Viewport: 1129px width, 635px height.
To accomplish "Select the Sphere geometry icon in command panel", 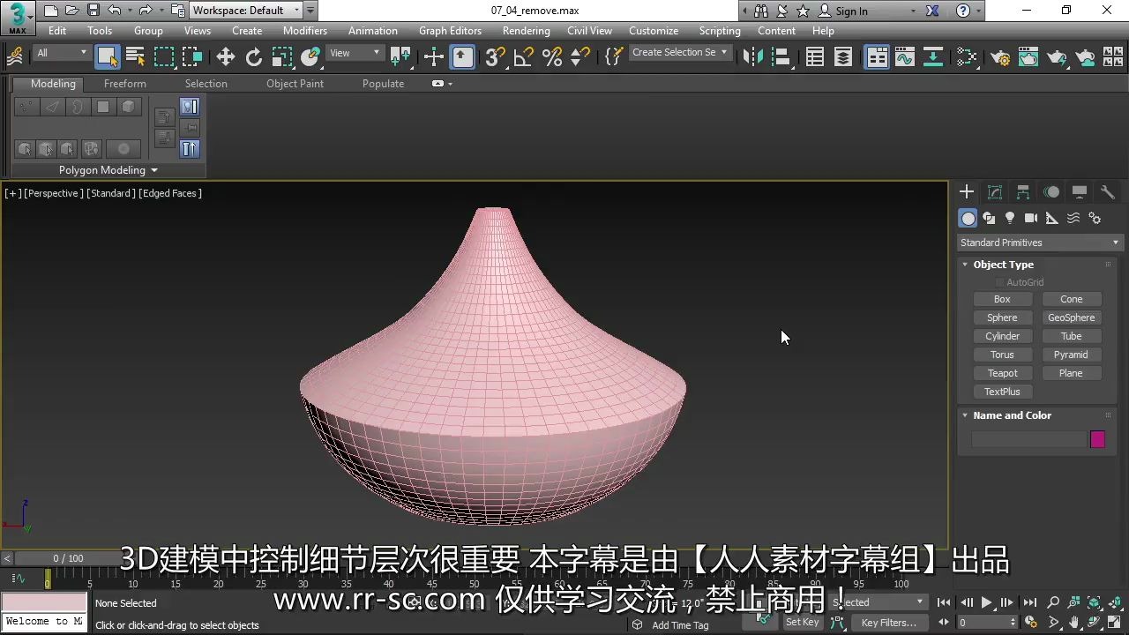I will click(1002, 317).
